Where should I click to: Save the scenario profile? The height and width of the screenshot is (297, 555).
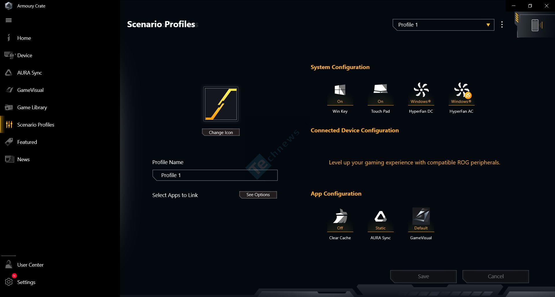423,276
